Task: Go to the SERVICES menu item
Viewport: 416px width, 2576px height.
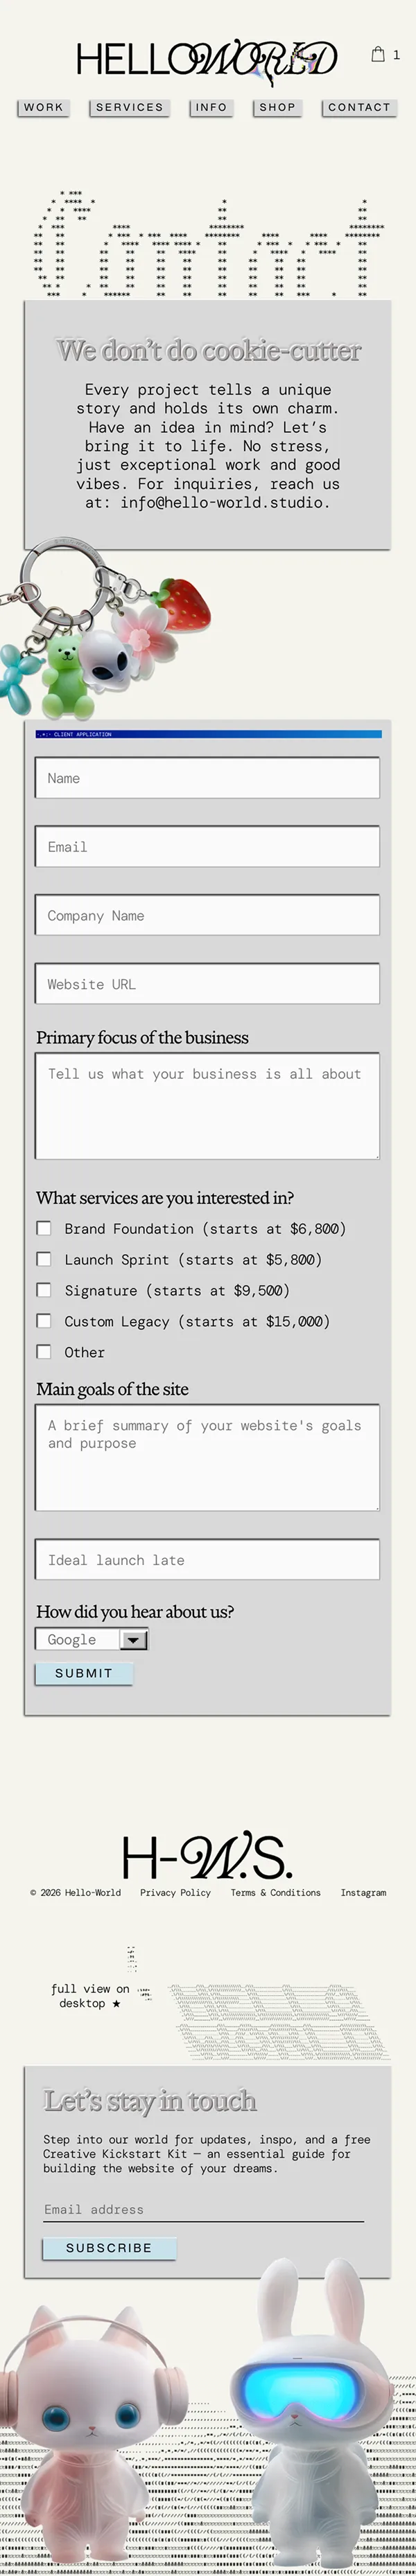Action: pyautogui.click(x=130, y=107)
